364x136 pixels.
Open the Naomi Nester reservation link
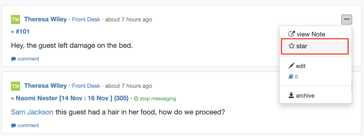pos(72,98)
